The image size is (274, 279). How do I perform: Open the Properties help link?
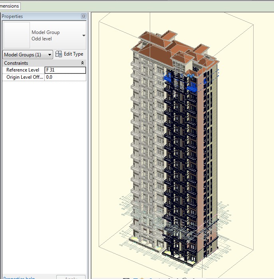pos(19,278)
